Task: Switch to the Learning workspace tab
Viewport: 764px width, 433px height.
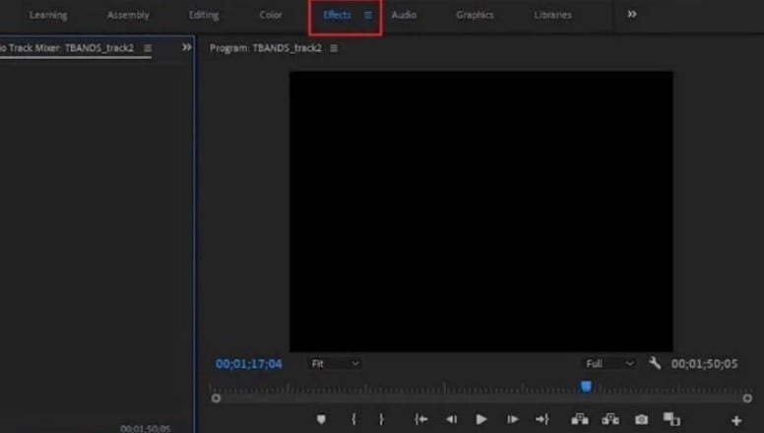Action: click(48, 15)
